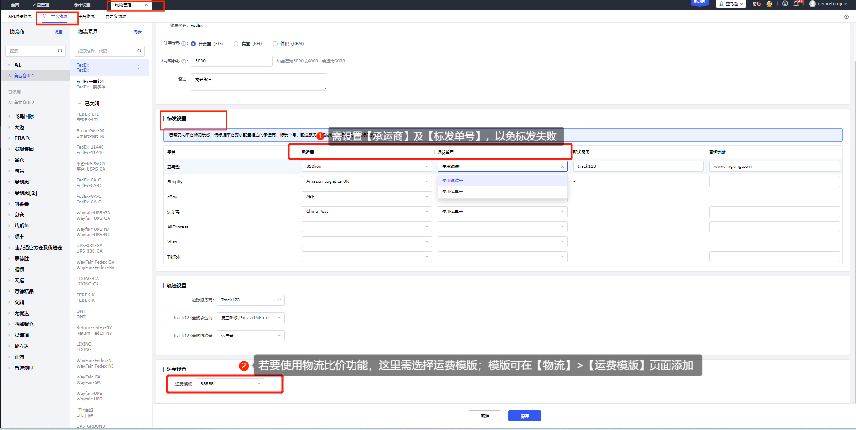This screenshot has height=430, width=856.
Task: Switch to the 平台物流 tab
Action: click(86, 16)
